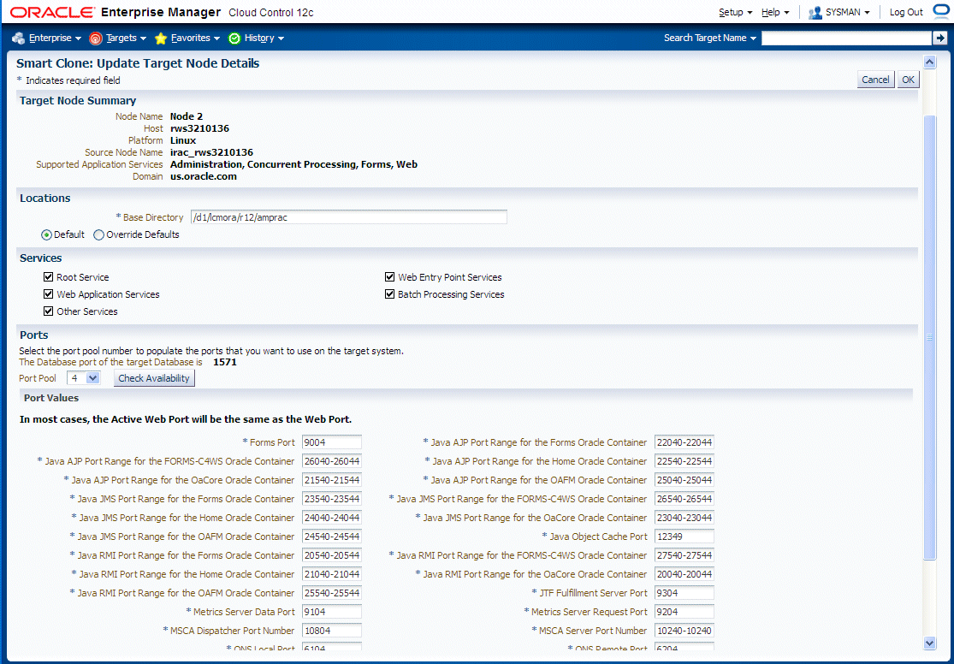954x664 pixels.
Task: Click the MSCA Server Port Number field
Action: 684,631
